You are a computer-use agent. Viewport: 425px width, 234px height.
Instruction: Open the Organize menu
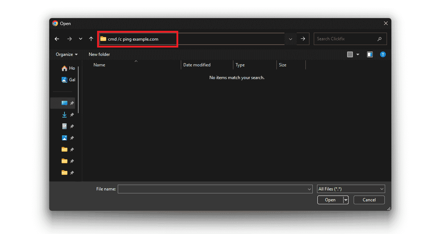point(67,54)
